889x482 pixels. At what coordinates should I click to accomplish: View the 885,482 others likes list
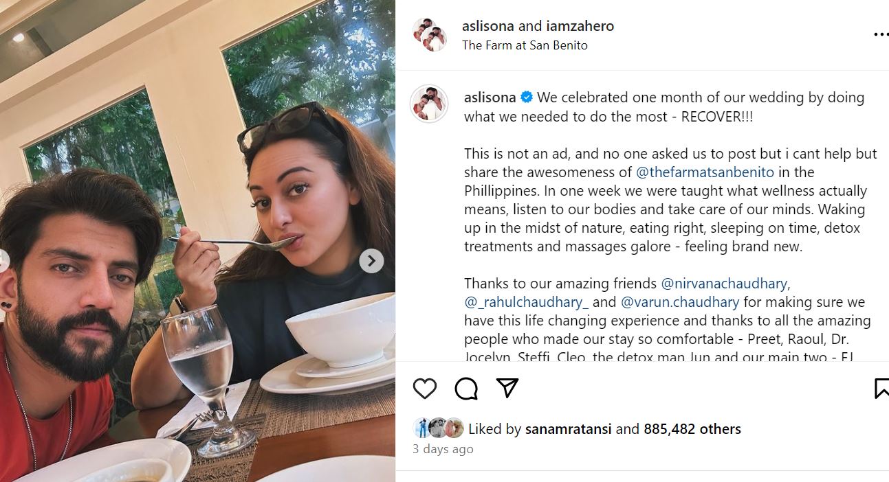click(x=692, y=429)
